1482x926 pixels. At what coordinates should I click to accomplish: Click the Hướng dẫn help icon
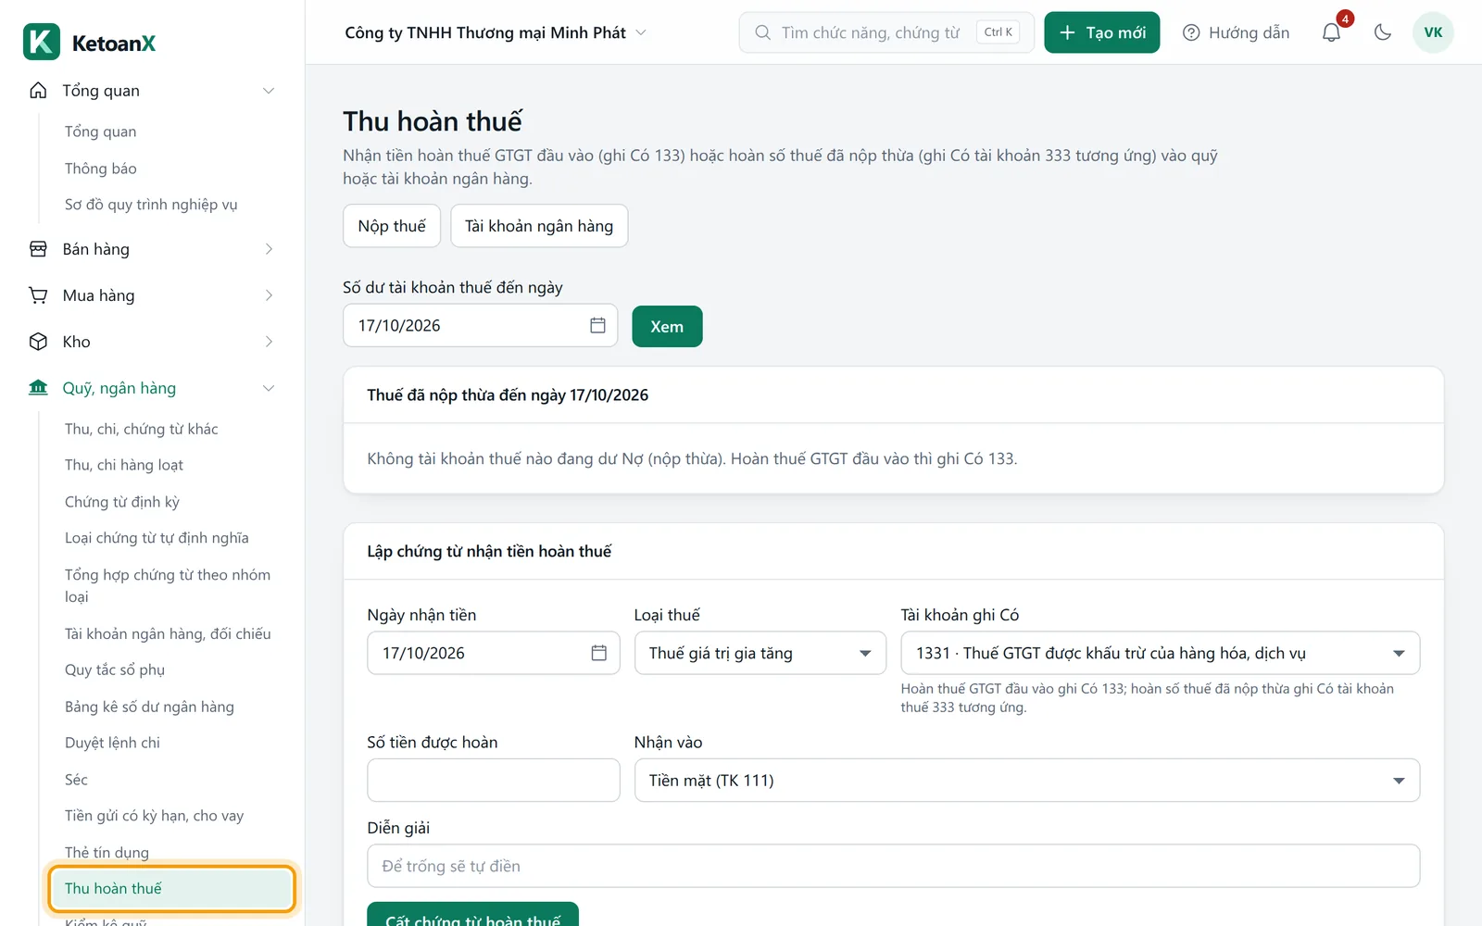pos(1191,32)
